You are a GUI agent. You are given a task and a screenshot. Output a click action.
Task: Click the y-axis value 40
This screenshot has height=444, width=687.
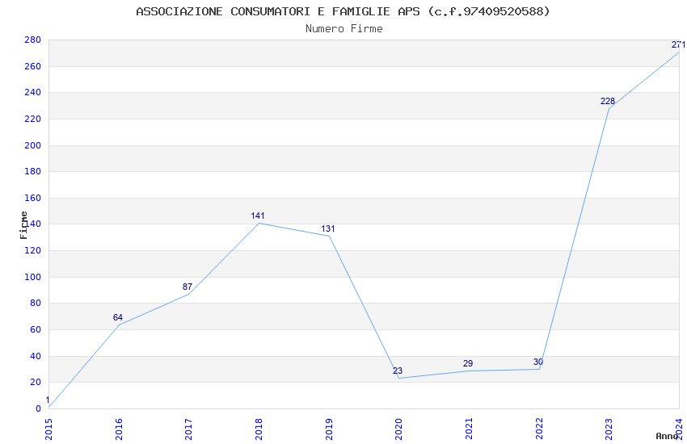click(x=36, y=357)
